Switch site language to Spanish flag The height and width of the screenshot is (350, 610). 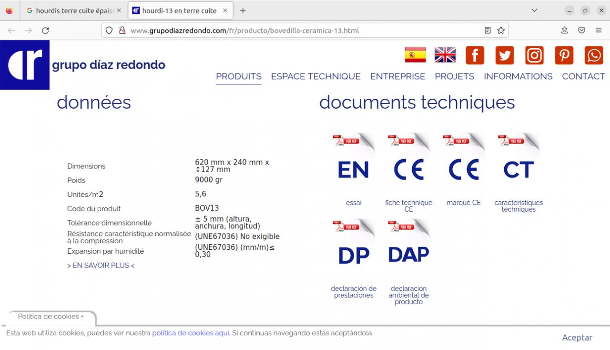pyautogui.click(x=416, y=55)
